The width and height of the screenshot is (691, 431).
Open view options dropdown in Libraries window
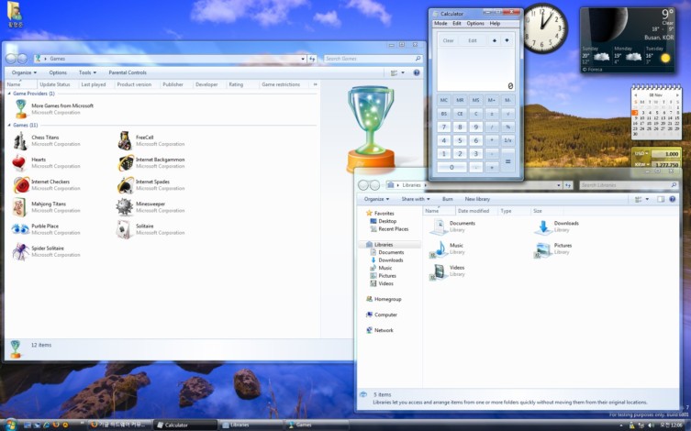[x=647, y=199]
